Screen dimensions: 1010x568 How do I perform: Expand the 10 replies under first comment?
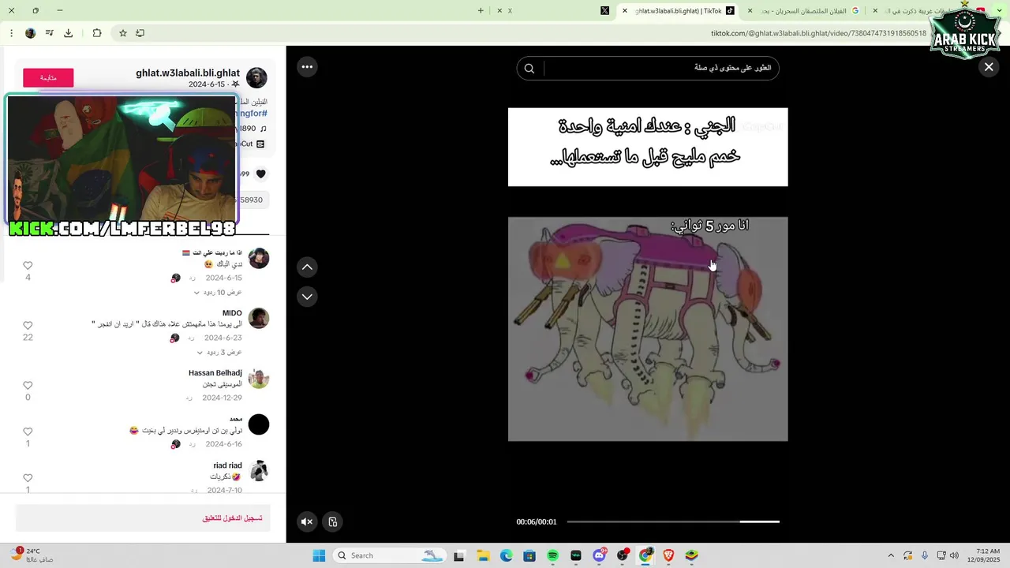click(218, 293)
